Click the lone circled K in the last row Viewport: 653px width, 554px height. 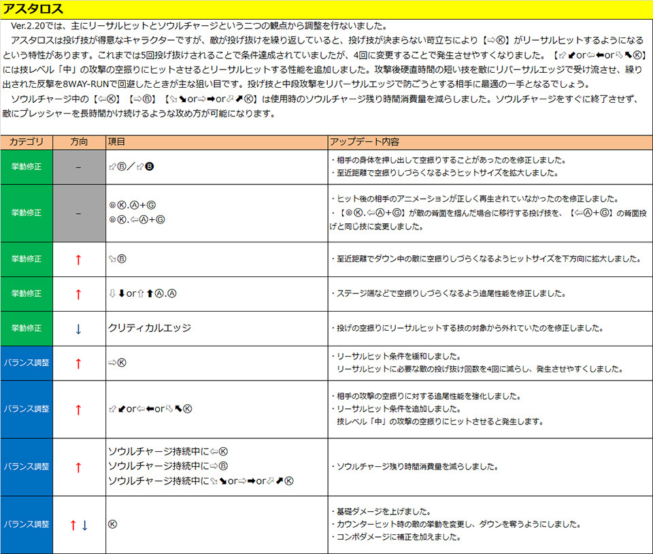pyautogui.click(x=112, y=525)
